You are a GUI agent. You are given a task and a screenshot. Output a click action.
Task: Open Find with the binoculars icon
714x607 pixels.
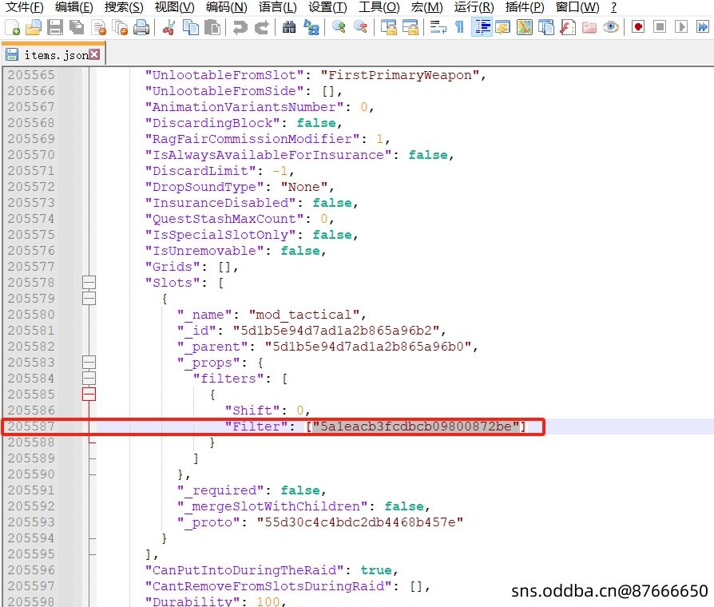[290, 27]
